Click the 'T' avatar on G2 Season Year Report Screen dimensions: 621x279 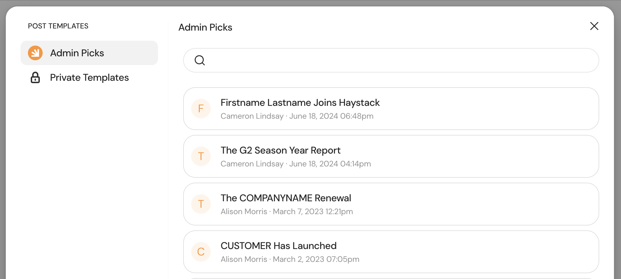click(201, 156)
